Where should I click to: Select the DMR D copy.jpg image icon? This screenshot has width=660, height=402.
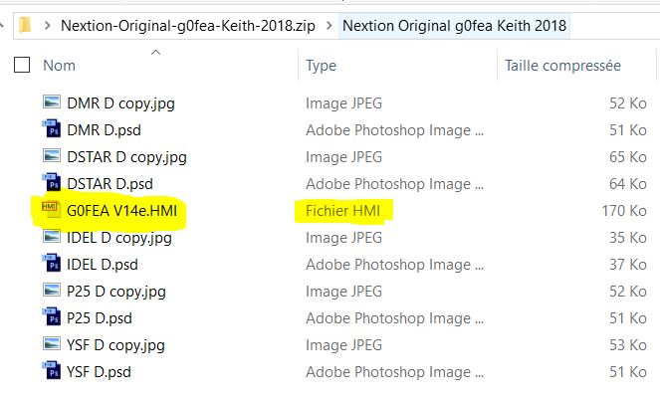pos(52,101)
